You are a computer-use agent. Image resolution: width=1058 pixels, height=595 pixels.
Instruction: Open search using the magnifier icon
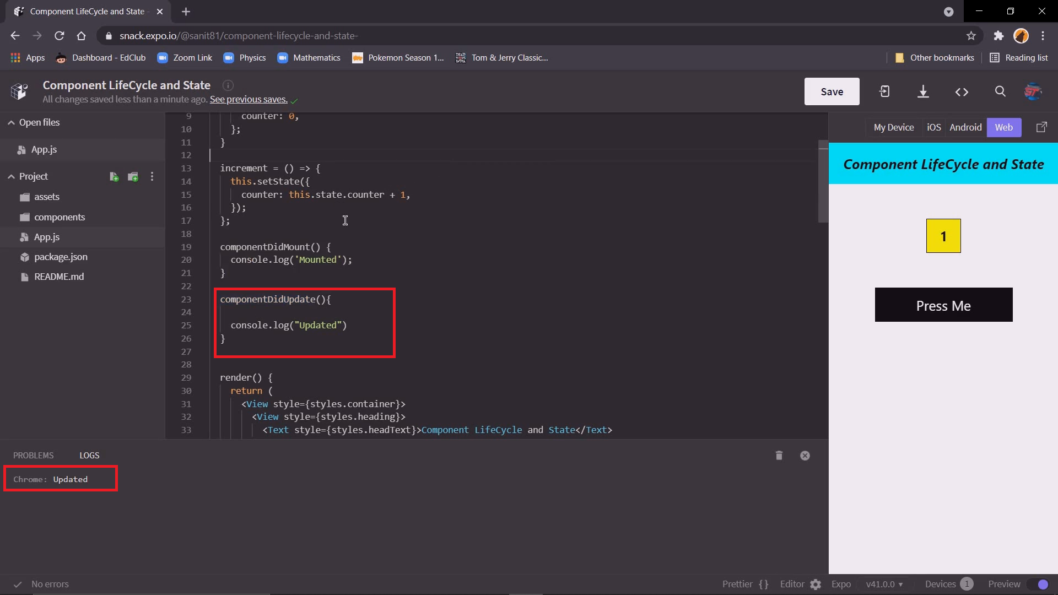coord(1000,91)
